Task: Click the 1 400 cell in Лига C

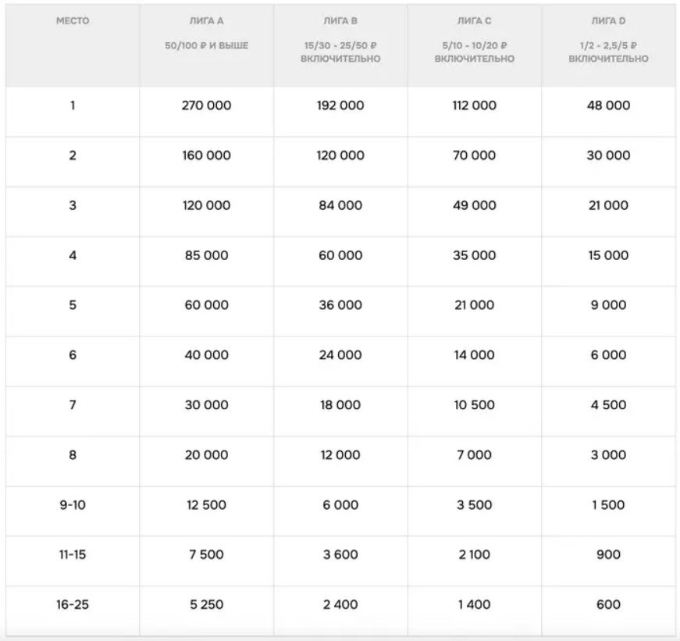Action: tap(474, 604)
